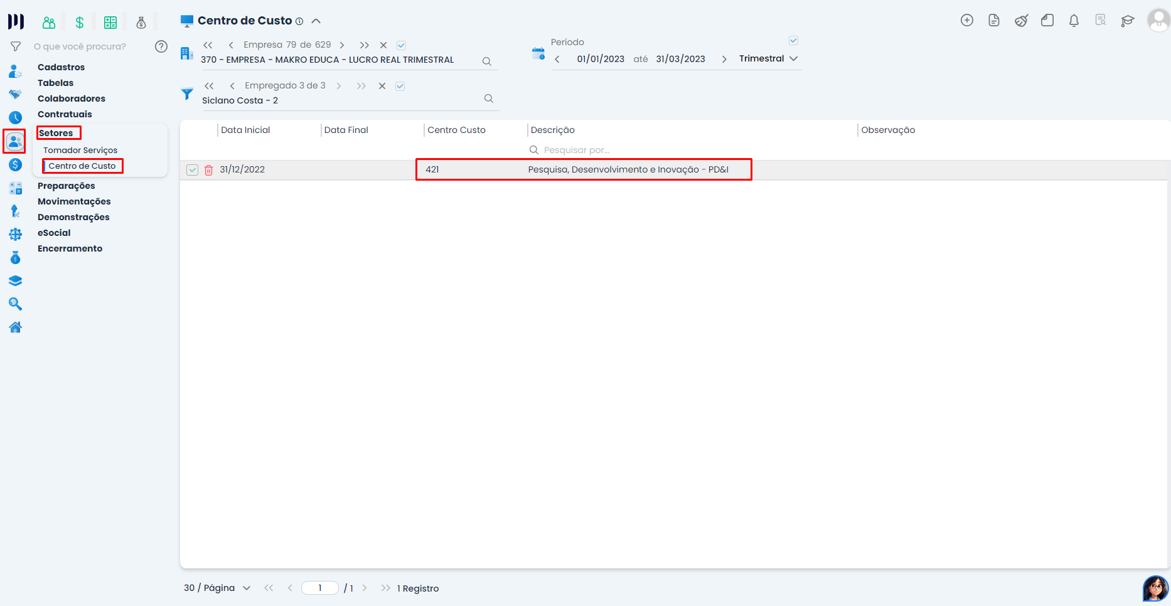Open the Contratuais menu
This screenshot has height=606, width=1171.
pos(65,114)
